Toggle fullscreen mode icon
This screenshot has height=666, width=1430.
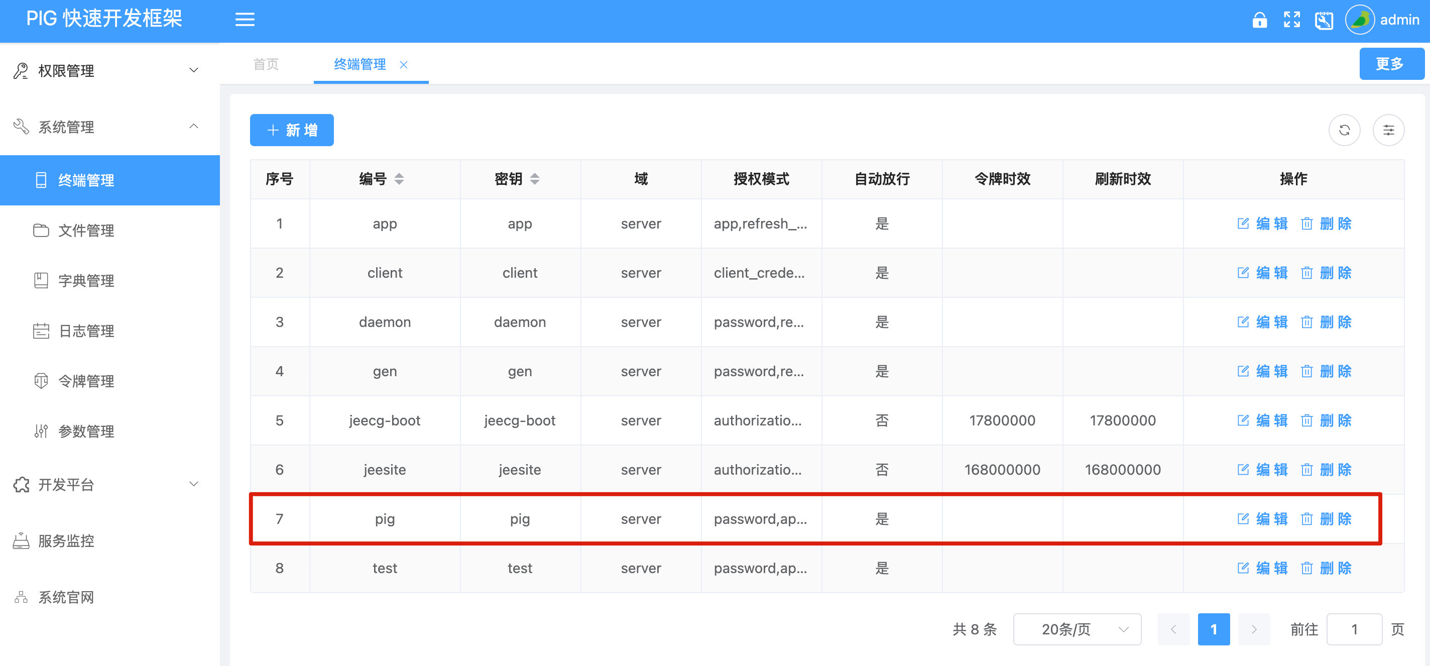click(x=1292, y=20)
